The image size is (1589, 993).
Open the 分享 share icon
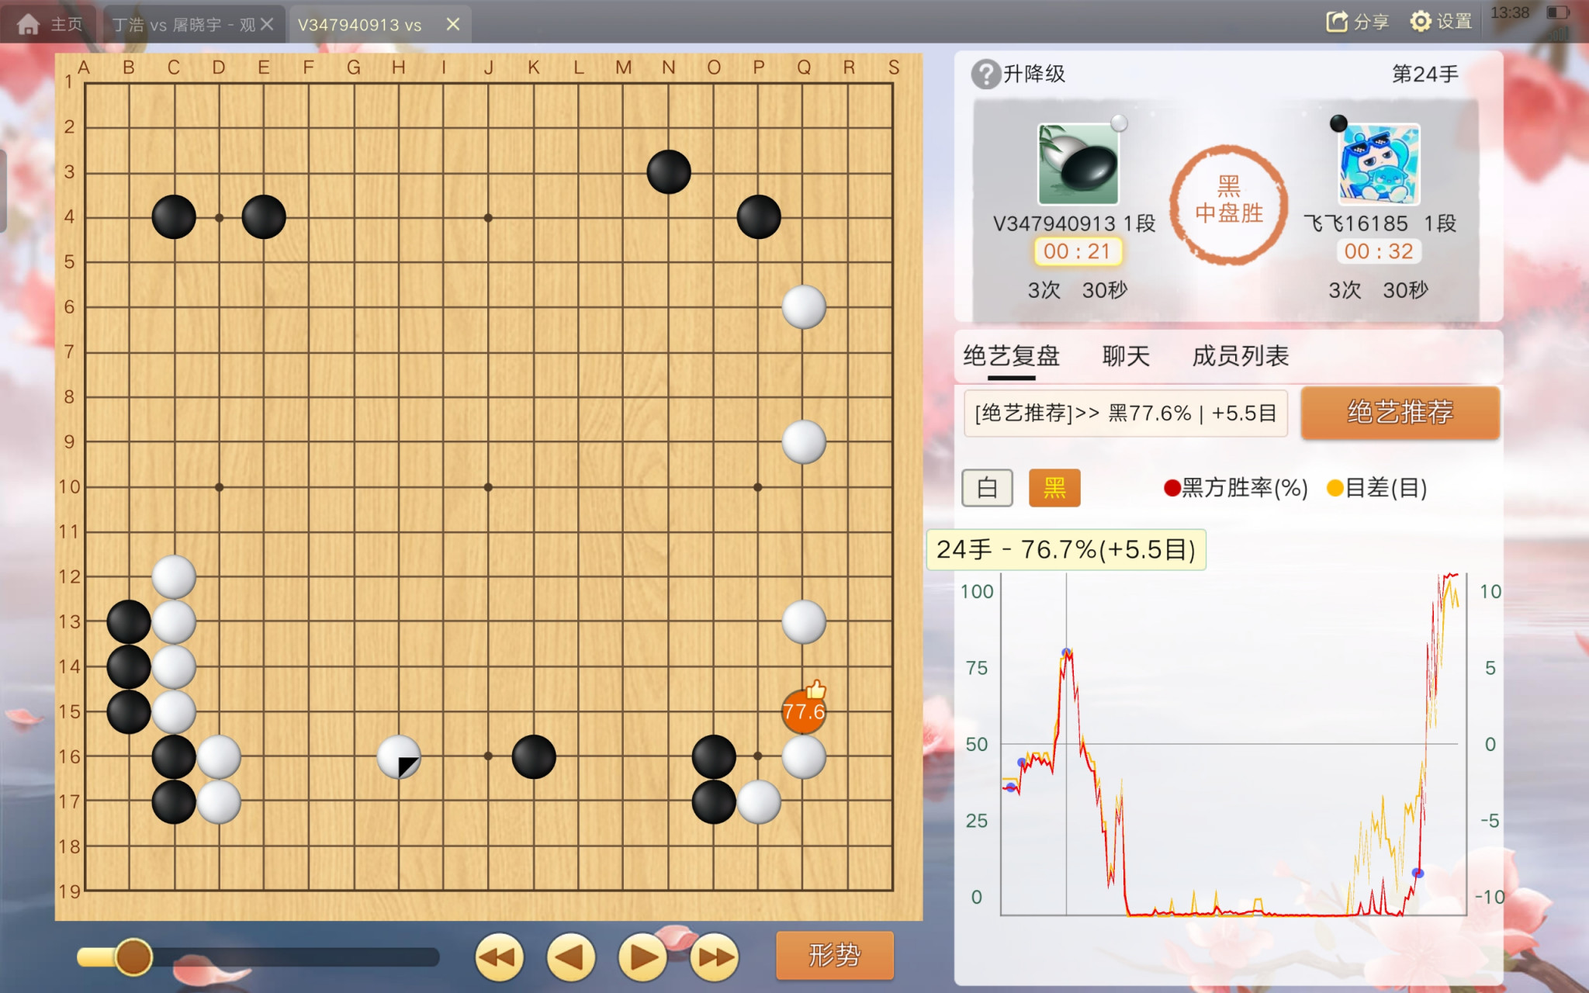(x=1336, y=22)
